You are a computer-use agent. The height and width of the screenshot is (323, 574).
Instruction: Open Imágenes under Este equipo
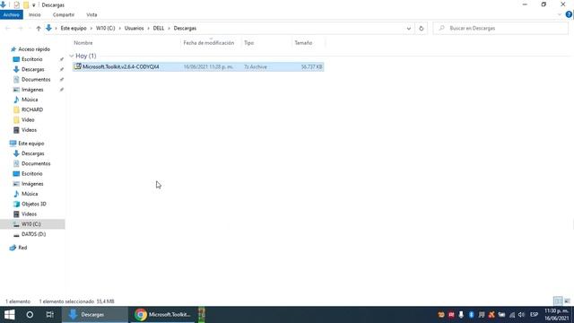point(32,183)
